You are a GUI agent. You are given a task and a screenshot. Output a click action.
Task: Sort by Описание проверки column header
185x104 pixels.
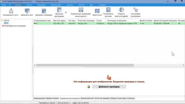[x=86, y=21]
